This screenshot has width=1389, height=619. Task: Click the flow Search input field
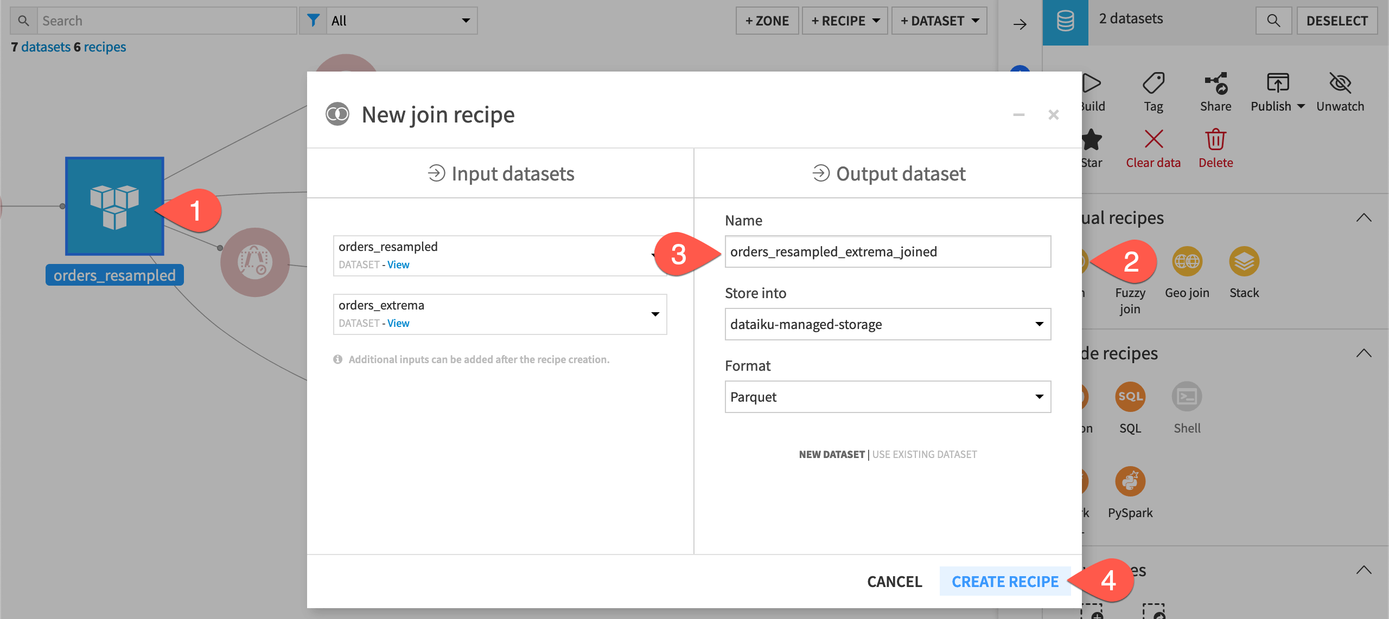pos(167,21)
